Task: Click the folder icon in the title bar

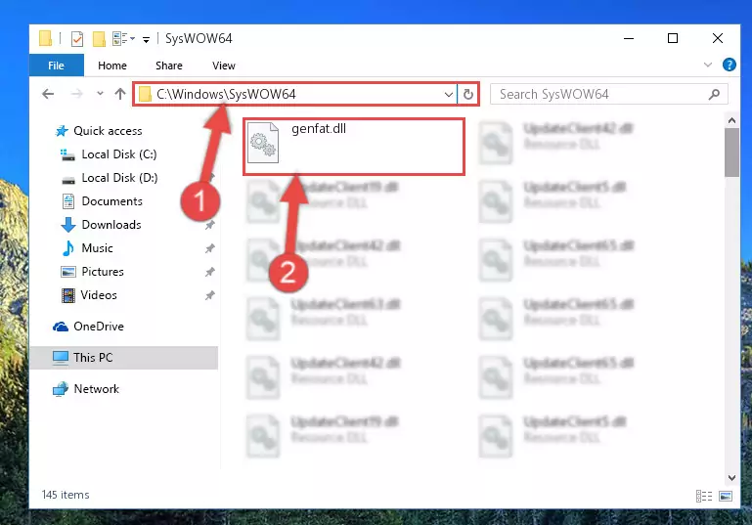Action: [x=45, y=38]
